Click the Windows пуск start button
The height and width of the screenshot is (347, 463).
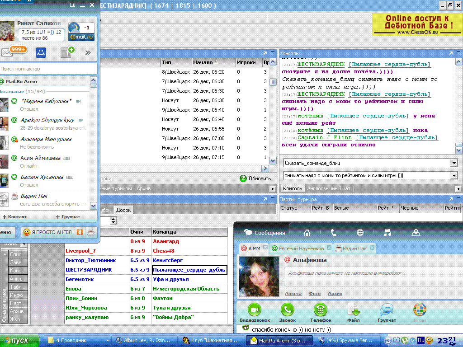coord(19,341)
